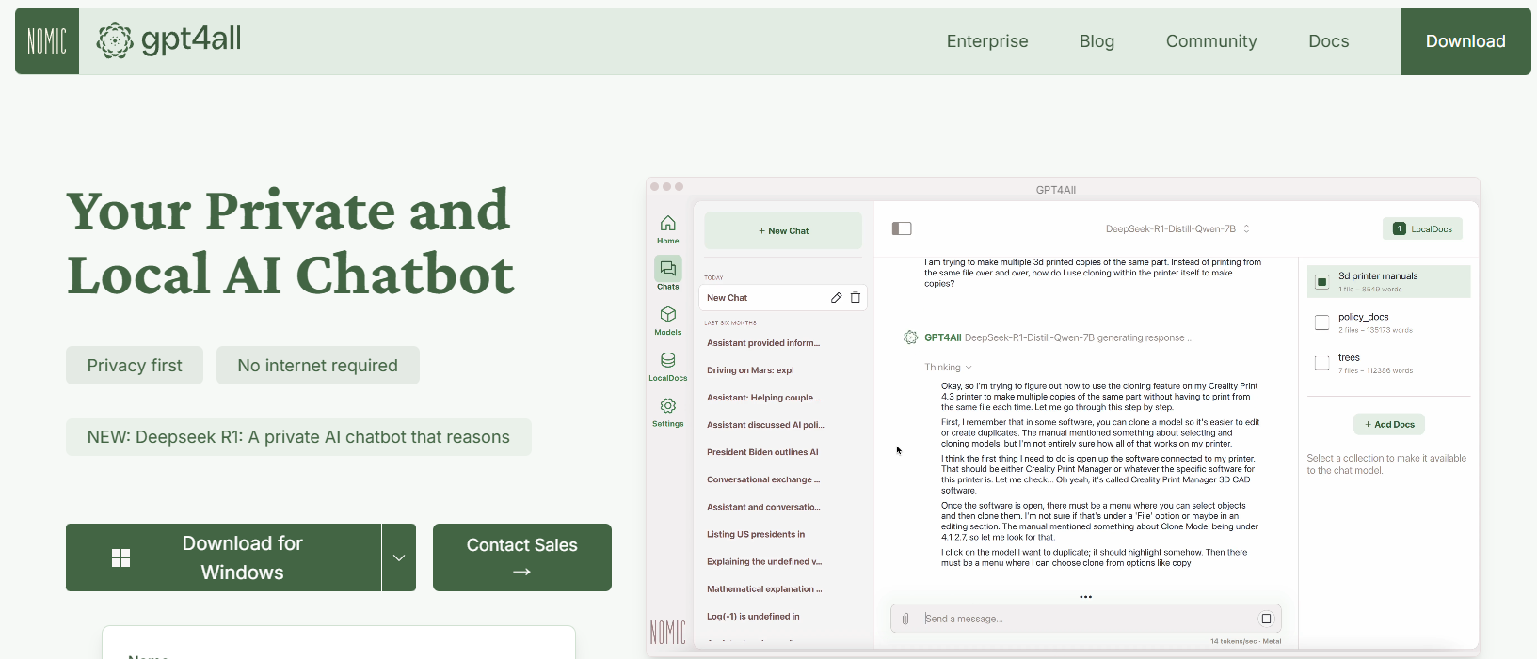Open chat "Mathematical explanation ..."
The image size is (1537, 659).
click(x=764, y=588)
